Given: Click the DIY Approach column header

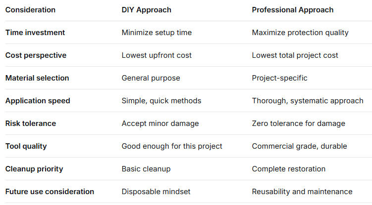Looking at the screenshot, I should [146, 10].
